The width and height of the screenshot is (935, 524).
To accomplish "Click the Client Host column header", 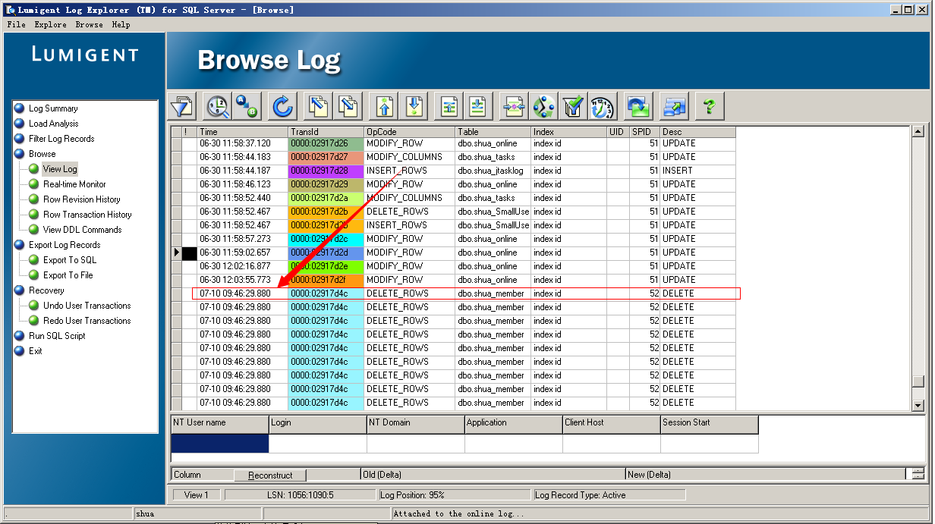I will [x=612, y=423].
